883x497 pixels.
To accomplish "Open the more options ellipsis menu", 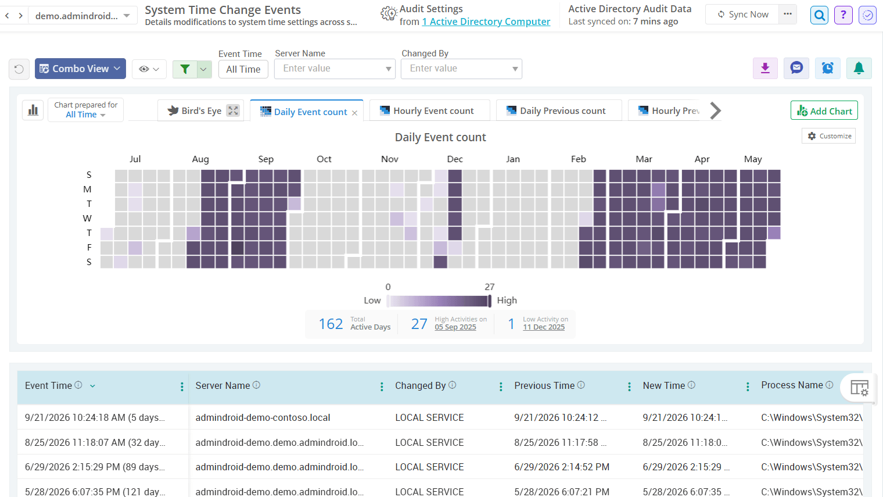I will (787, 15).
